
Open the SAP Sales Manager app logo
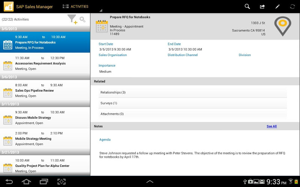(x=9, y=6)
